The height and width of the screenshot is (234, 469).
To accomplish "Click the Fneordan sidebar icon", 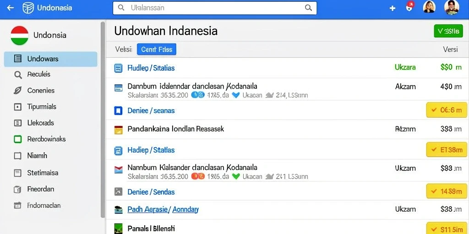I will tap(18, 189).
